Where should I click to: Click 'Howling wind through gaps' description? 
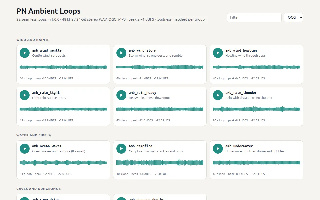245,56
